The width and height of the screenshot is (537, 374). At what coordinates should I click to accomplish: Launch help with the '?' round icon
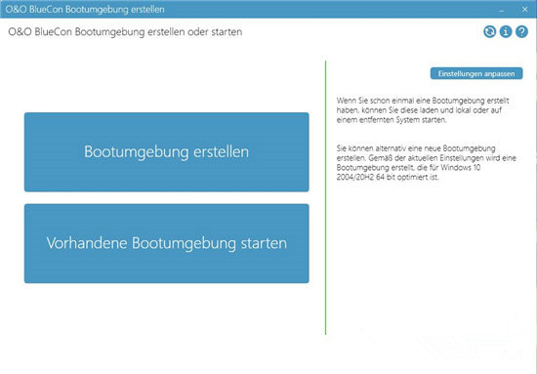(x=521, y=32)
